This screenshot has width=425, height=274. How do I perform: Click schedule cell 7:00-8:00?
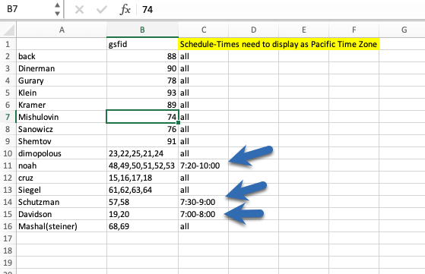tap(204, 214)
